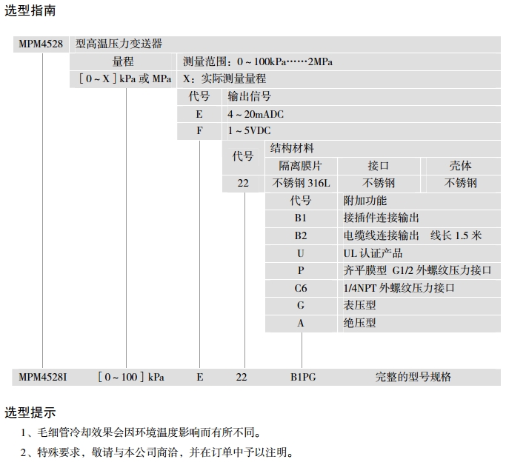Click the 壳体 column header
The width and height of the screenshot is (506, 465).
tap(461, 166)
